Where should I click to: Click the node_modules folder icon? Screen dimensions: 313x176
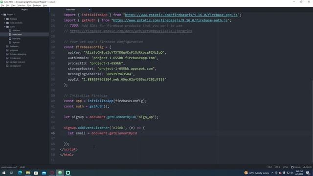tap(8, 23)
